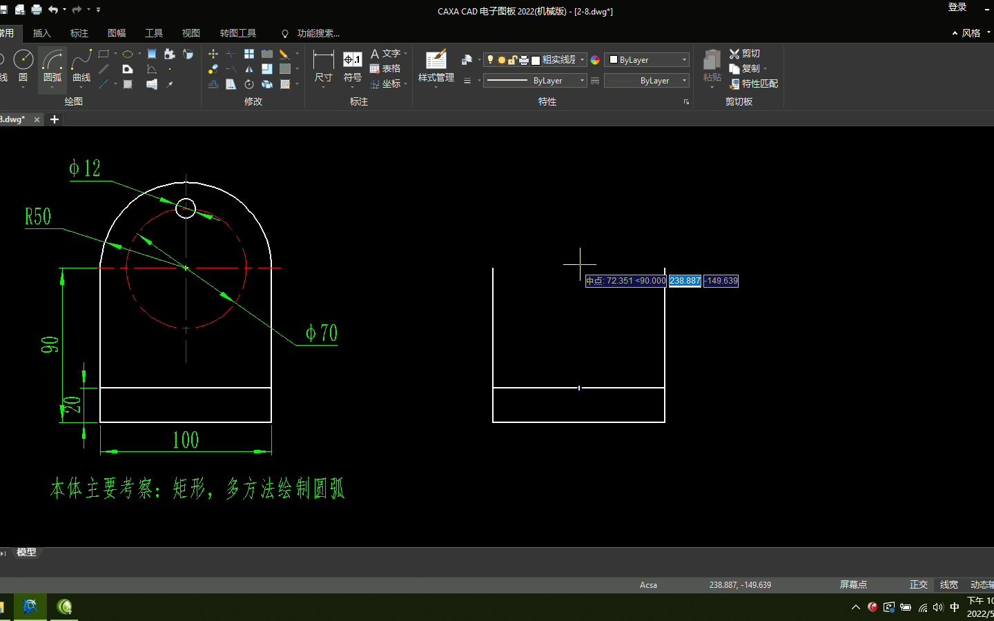Switch to the 插入 ribbon tab

42,33
